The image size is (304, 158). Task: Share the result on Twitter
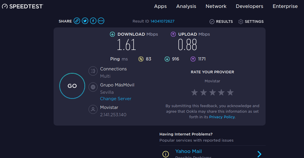pos(85,21)
